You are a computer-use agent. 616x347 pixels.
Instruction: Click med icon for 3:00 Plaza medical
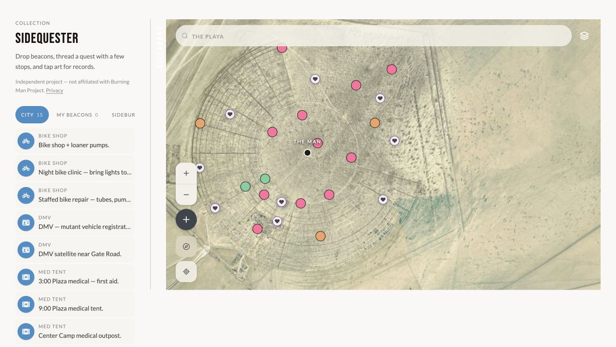click(26, 277)
